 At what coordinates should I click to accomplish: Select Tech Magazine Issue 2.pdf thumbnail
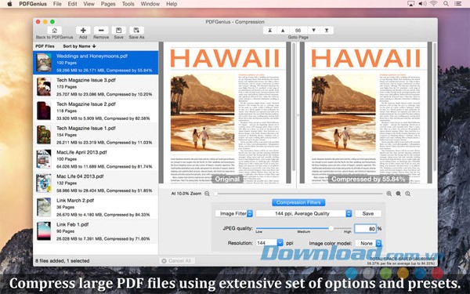tap(44, 111)
